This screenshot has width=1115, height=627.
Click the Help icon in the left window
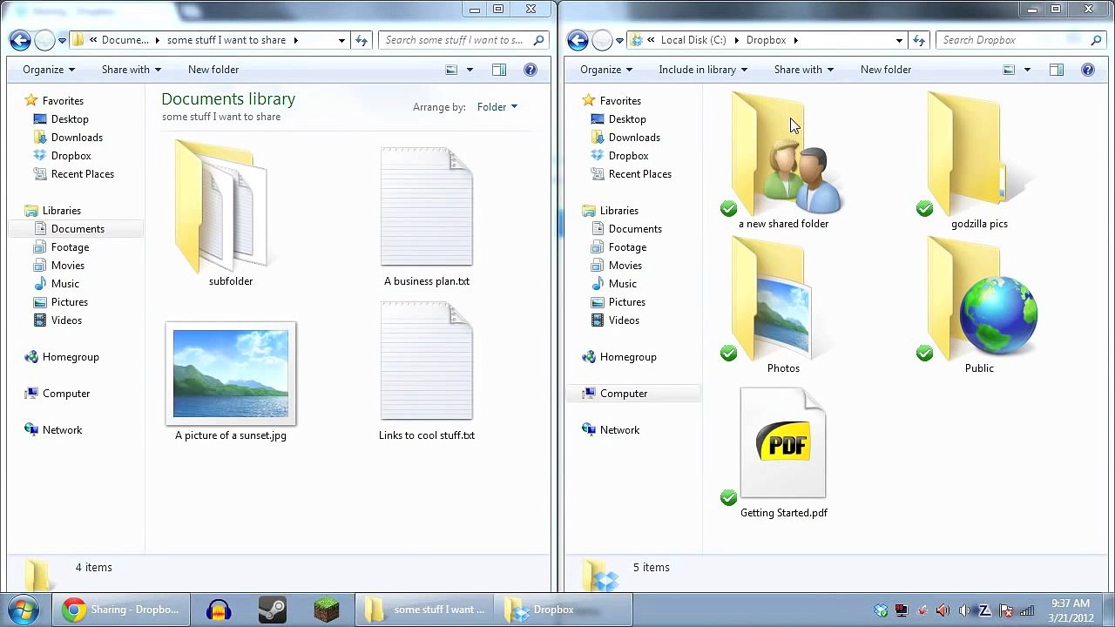pyautogui.click(x=530, y=70)
